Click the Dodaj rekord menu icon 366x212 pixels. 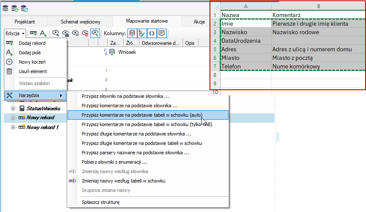click(9, 43)
